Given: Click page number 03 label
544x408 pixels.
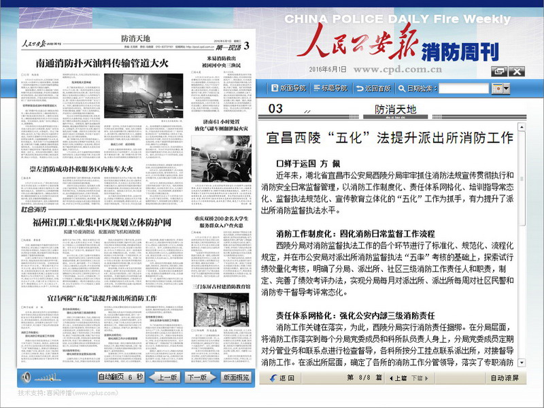Looking at the screenshot, I should 275,109.
